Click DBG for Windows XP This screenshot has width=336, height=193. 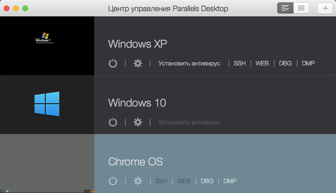(x=285, y=64)
